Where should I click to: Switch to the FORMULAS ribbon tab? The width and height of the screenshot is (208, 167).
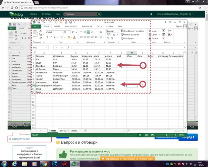pos(87,26)
